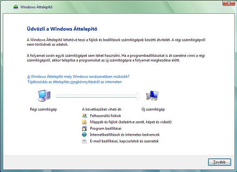
Task: Click the Windows Áttelepítő title bar icon
Action: 16,7
